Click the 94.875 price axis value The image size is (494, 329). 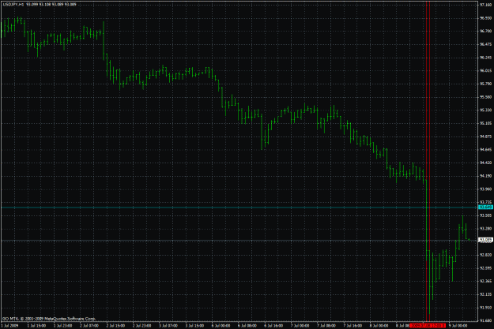[x=485, y=136]
